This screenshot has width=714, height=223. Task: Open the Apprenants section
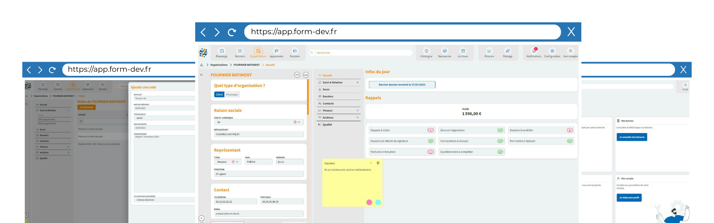click(x=276, y=51)
